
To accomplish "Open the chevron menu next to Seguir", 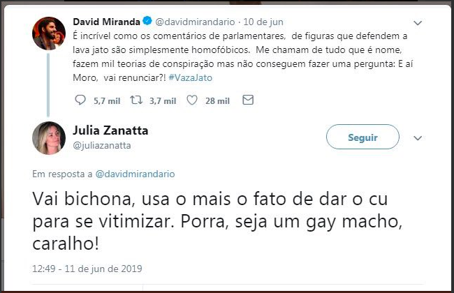I will 418,137.
